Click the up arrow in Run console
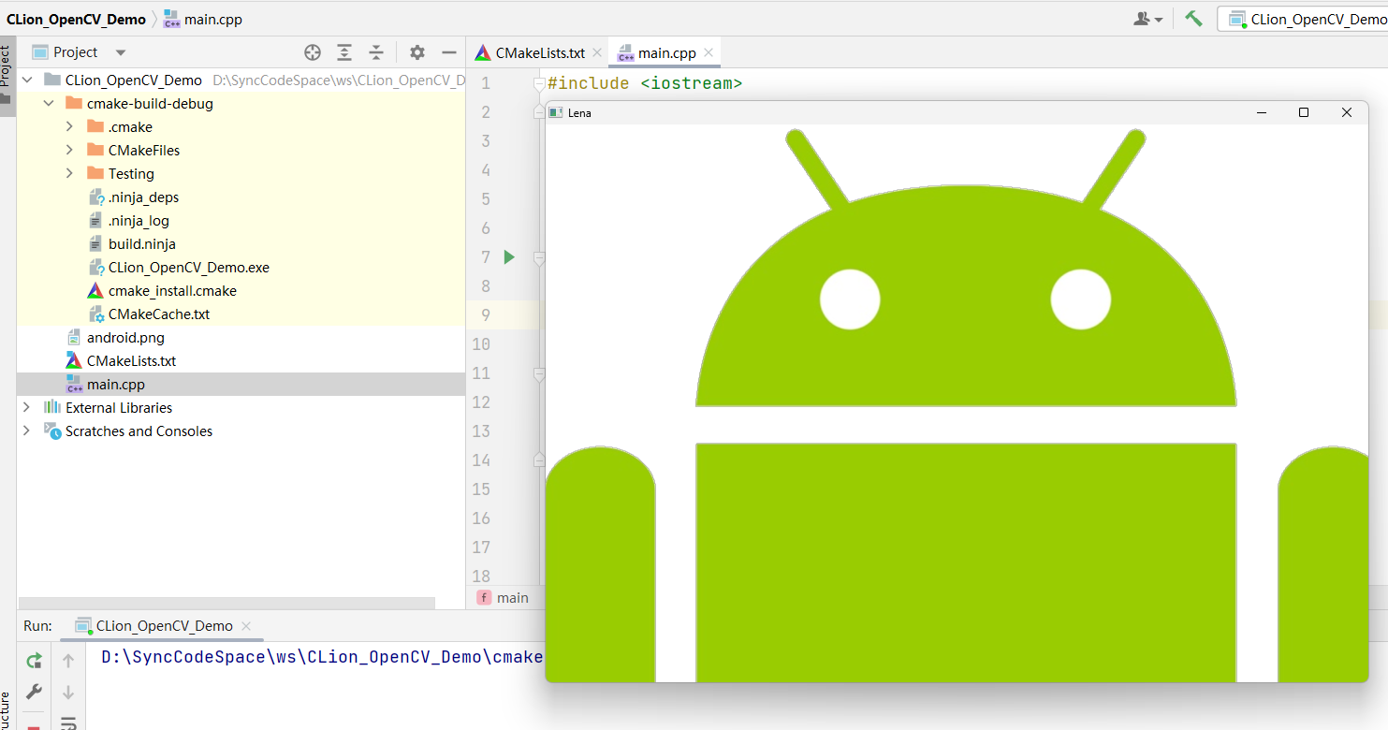Viewport: 1388px width, 730px height. (x=68, y=661)
